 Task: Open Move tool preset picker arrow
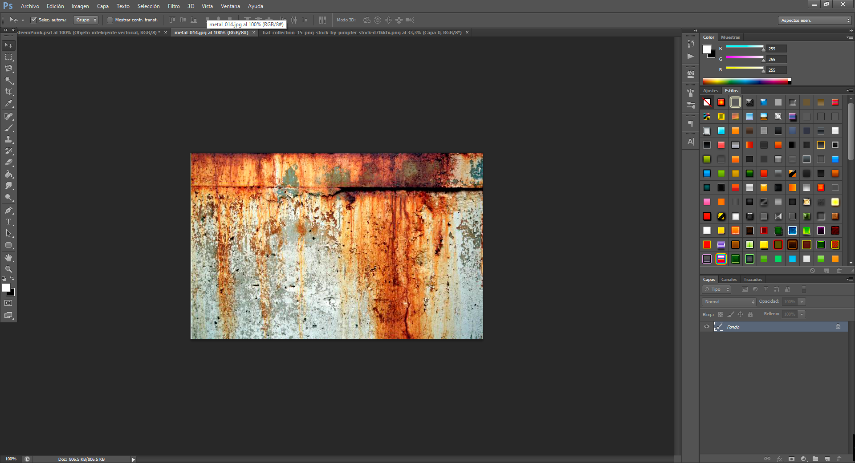point(23,20)
